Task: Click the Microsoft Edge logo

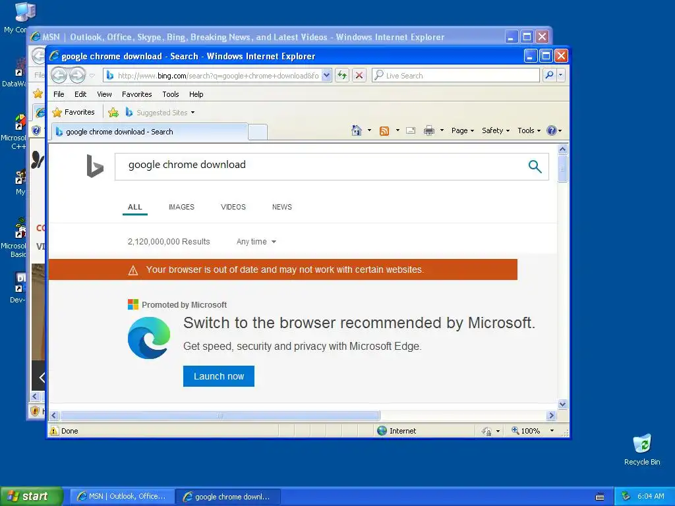Action: (149, 338)
